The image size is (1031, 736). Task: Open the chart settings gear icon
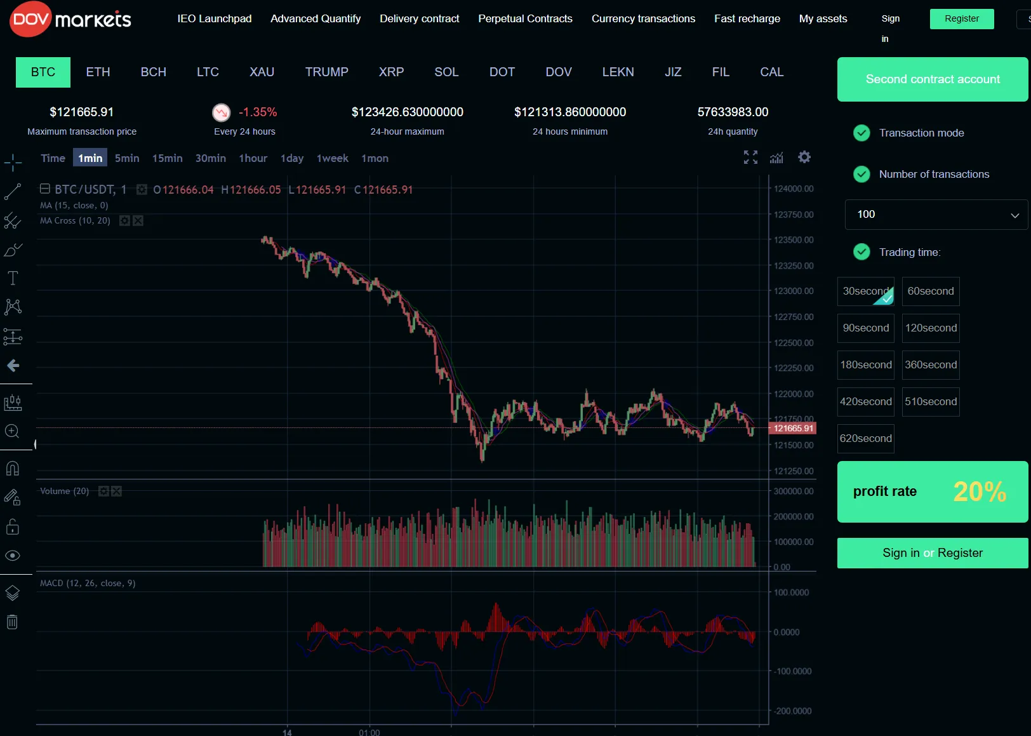point(804,157)
